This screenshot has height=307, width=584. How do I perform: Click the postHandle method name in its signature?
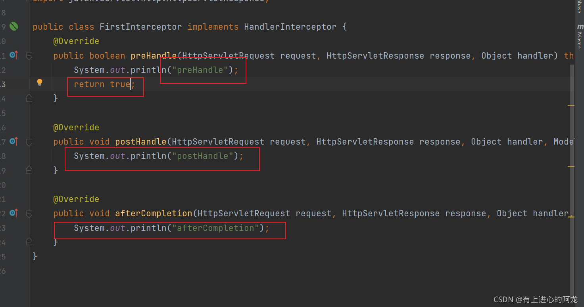141,142
